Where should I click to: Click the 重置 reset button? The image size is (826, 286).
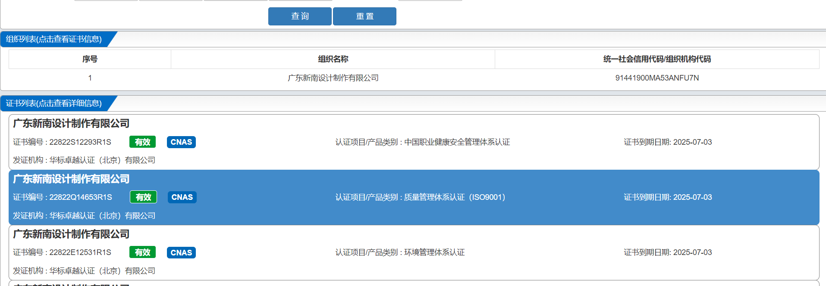point(364,16)
